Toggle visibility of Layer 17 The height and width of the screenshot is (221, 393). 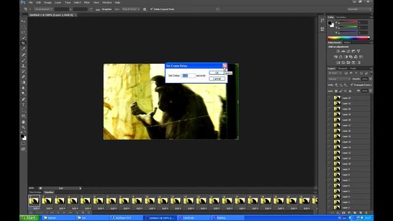point(330,125)
